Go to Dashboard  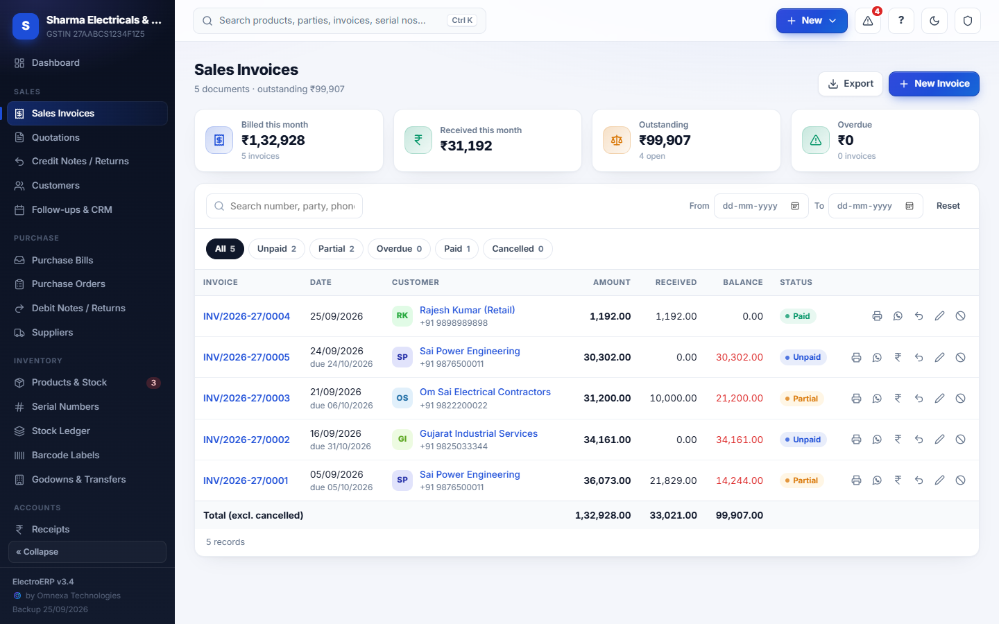click(x=87, y=63)
